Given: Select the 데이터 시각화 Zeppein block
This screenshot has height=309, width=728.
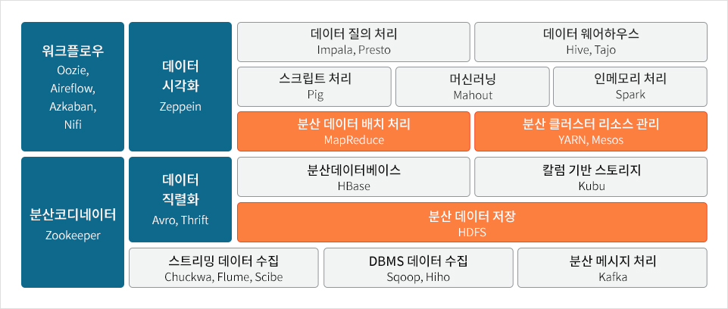Looking at the screenshot, I should pos(180,86).
